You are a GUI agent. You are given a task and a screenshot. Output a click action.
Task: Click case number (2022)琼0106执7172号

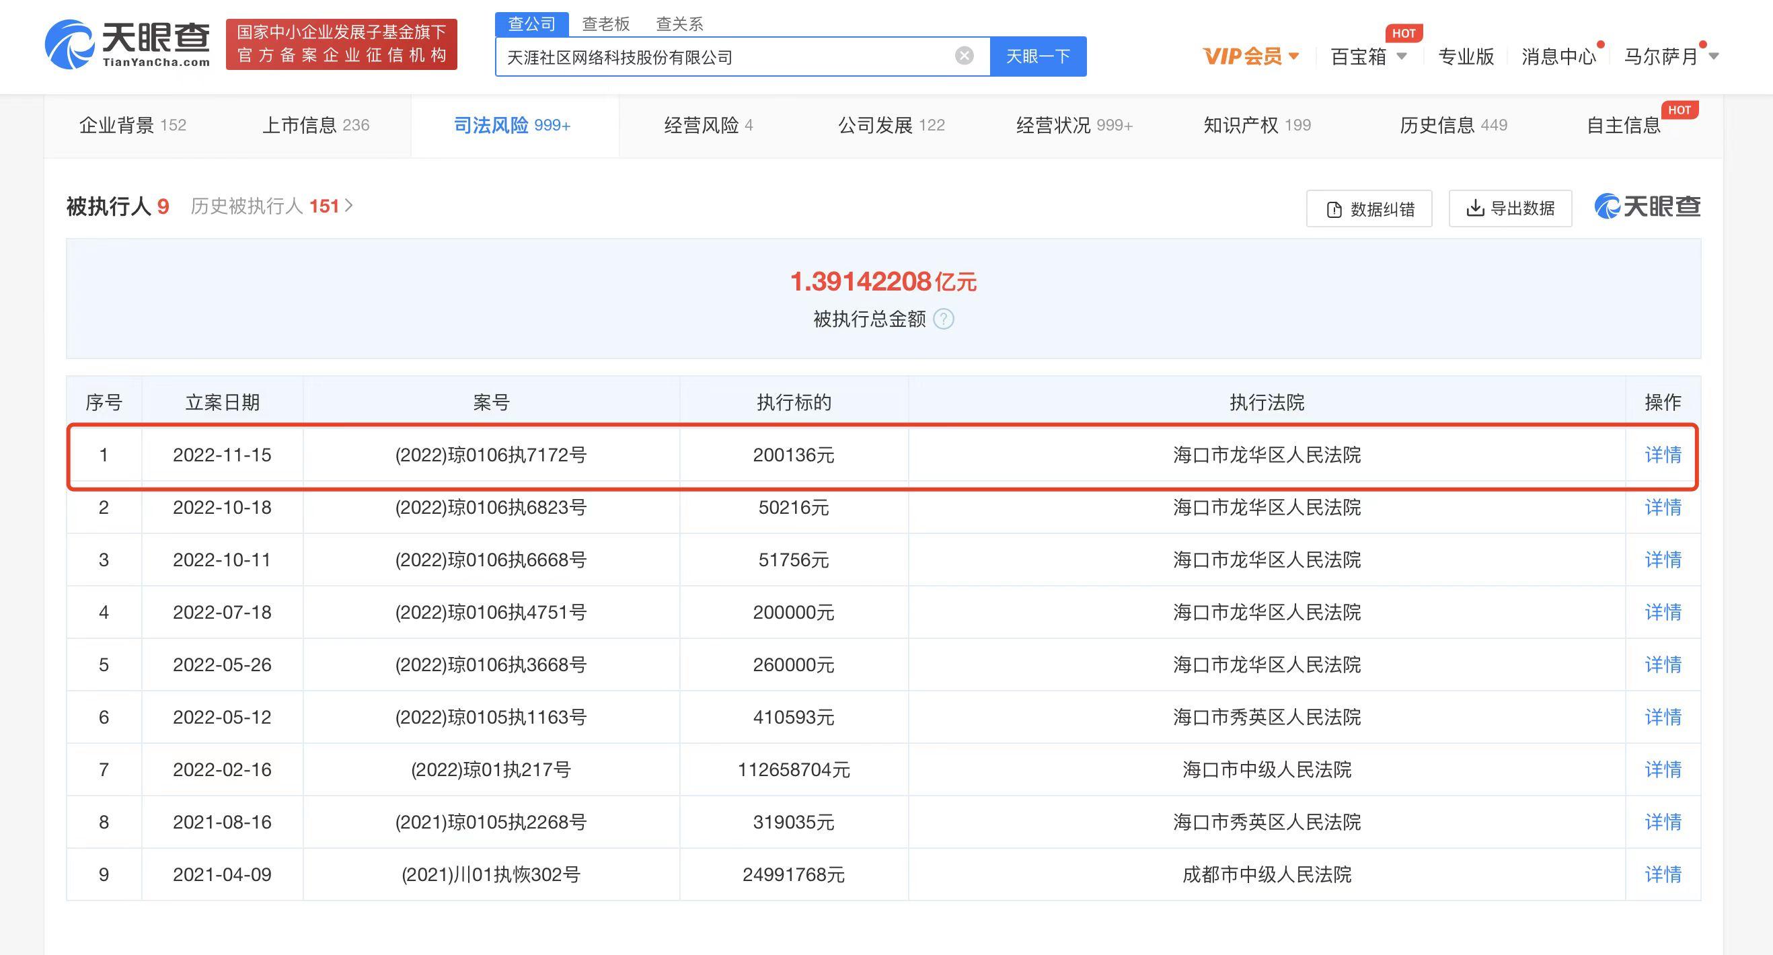[x=491, y=455]
